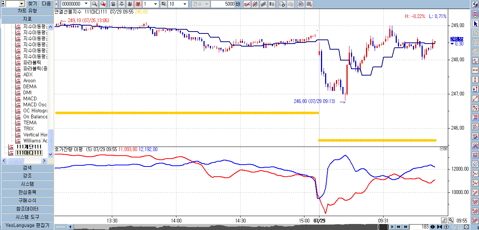Select the cursor arrow tool in the right toolbar
This screenshot has height=230, width=479.
(x=475, y=24)
